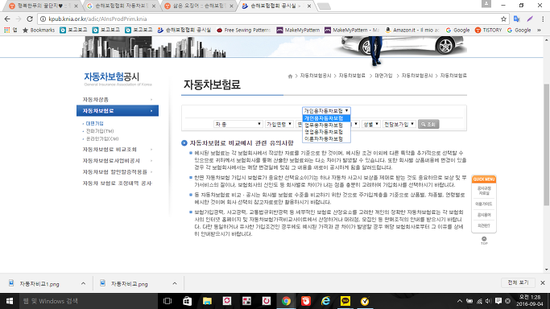550x309 pixels.
Task: Open 온라인가입(CM) submenu link
Action: (x=102, y=138)
